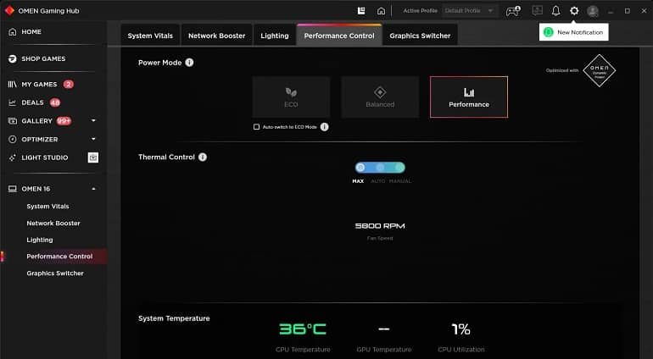
Task: Enable Auto-switch to ECO Mode checkbox
Action: pos(256,127)
